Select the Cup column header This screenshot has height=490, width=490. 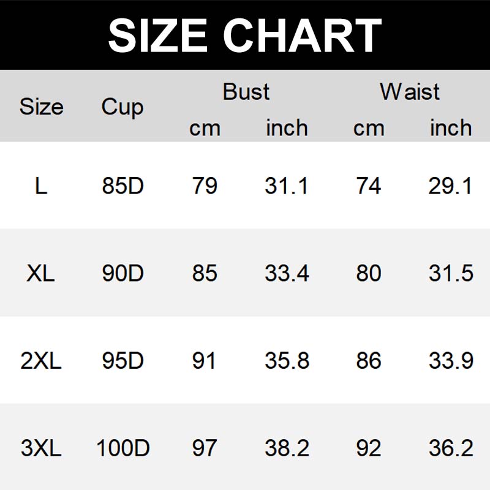(123, 107)
